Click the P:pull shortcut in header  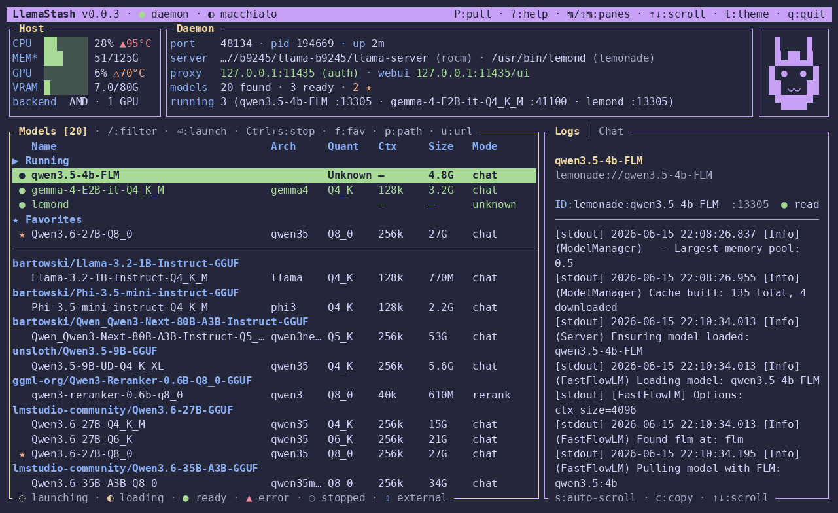473,14
